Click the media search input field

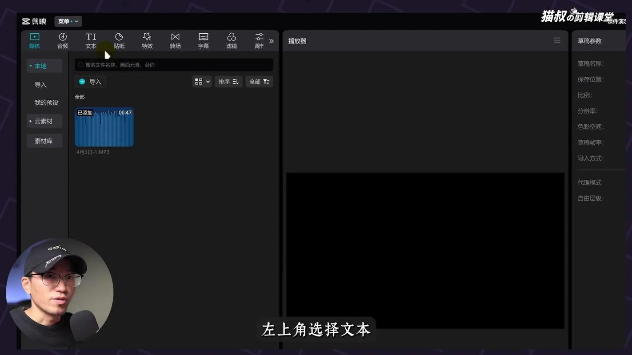(x=173, y=65)
